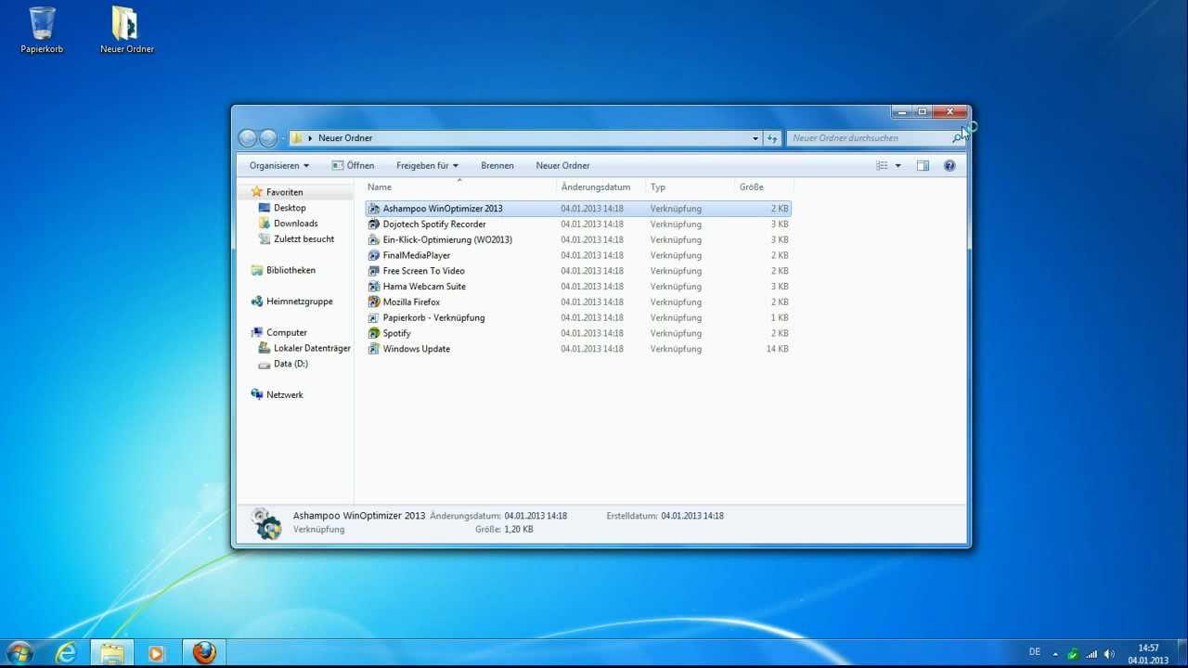Click the 1 KB size of Papierkorb shortcut
Image resolution: width=1188 pixels, height=668 pixels.
coord(780,317)
